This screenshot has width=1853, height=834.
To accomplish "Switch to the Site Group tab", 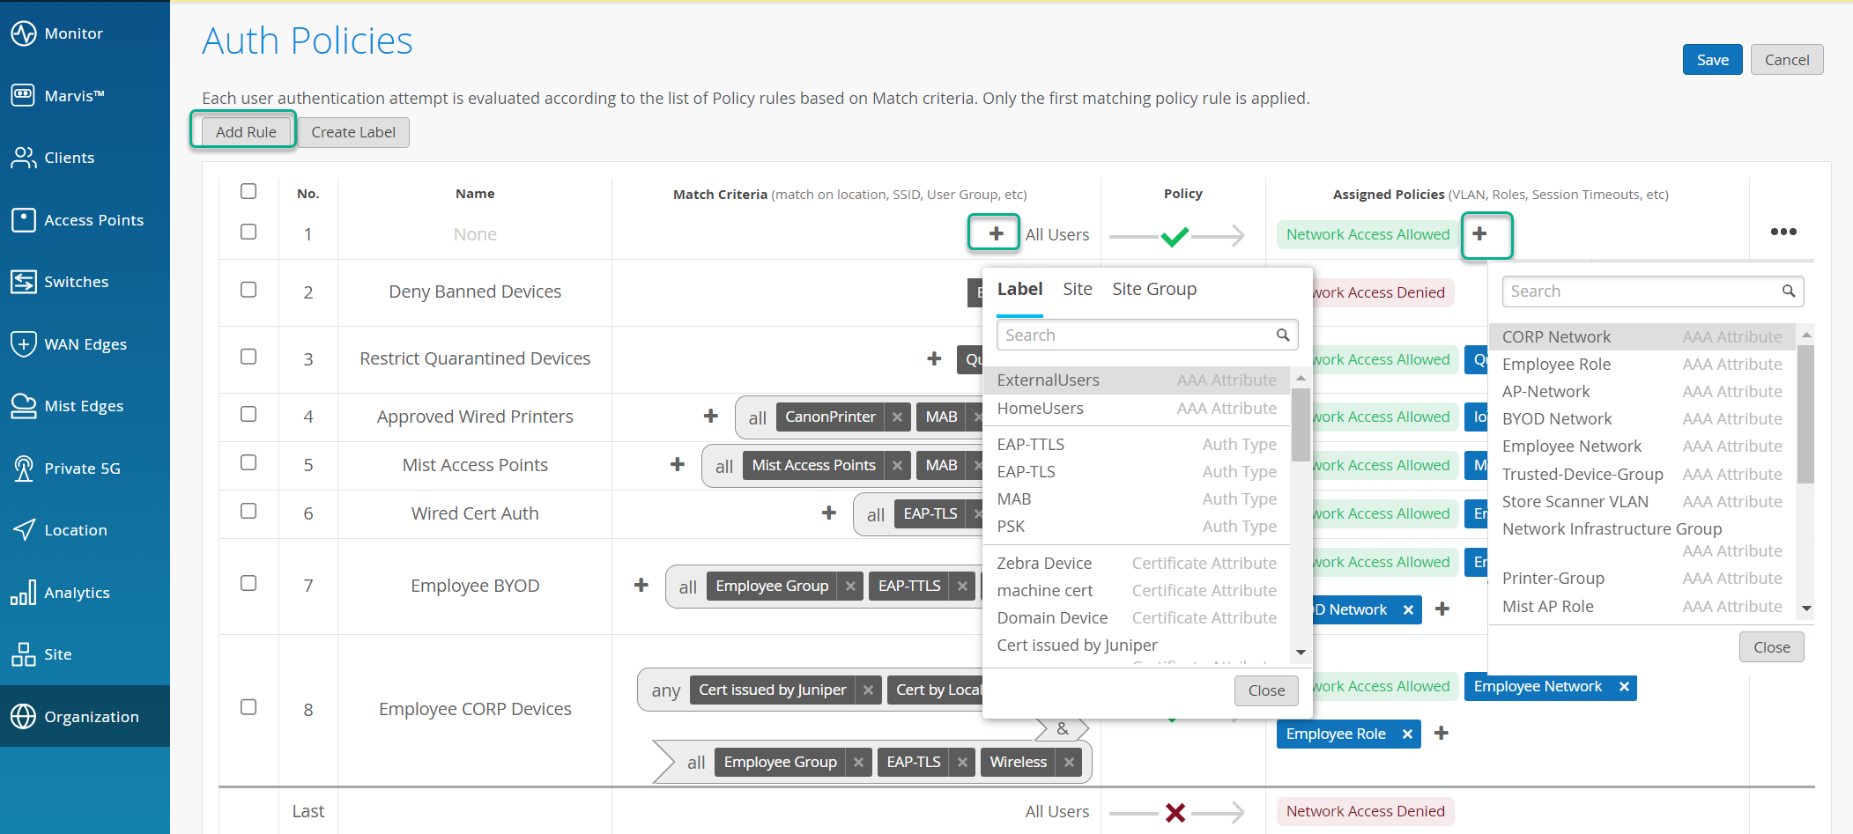I will [1153, 289].
